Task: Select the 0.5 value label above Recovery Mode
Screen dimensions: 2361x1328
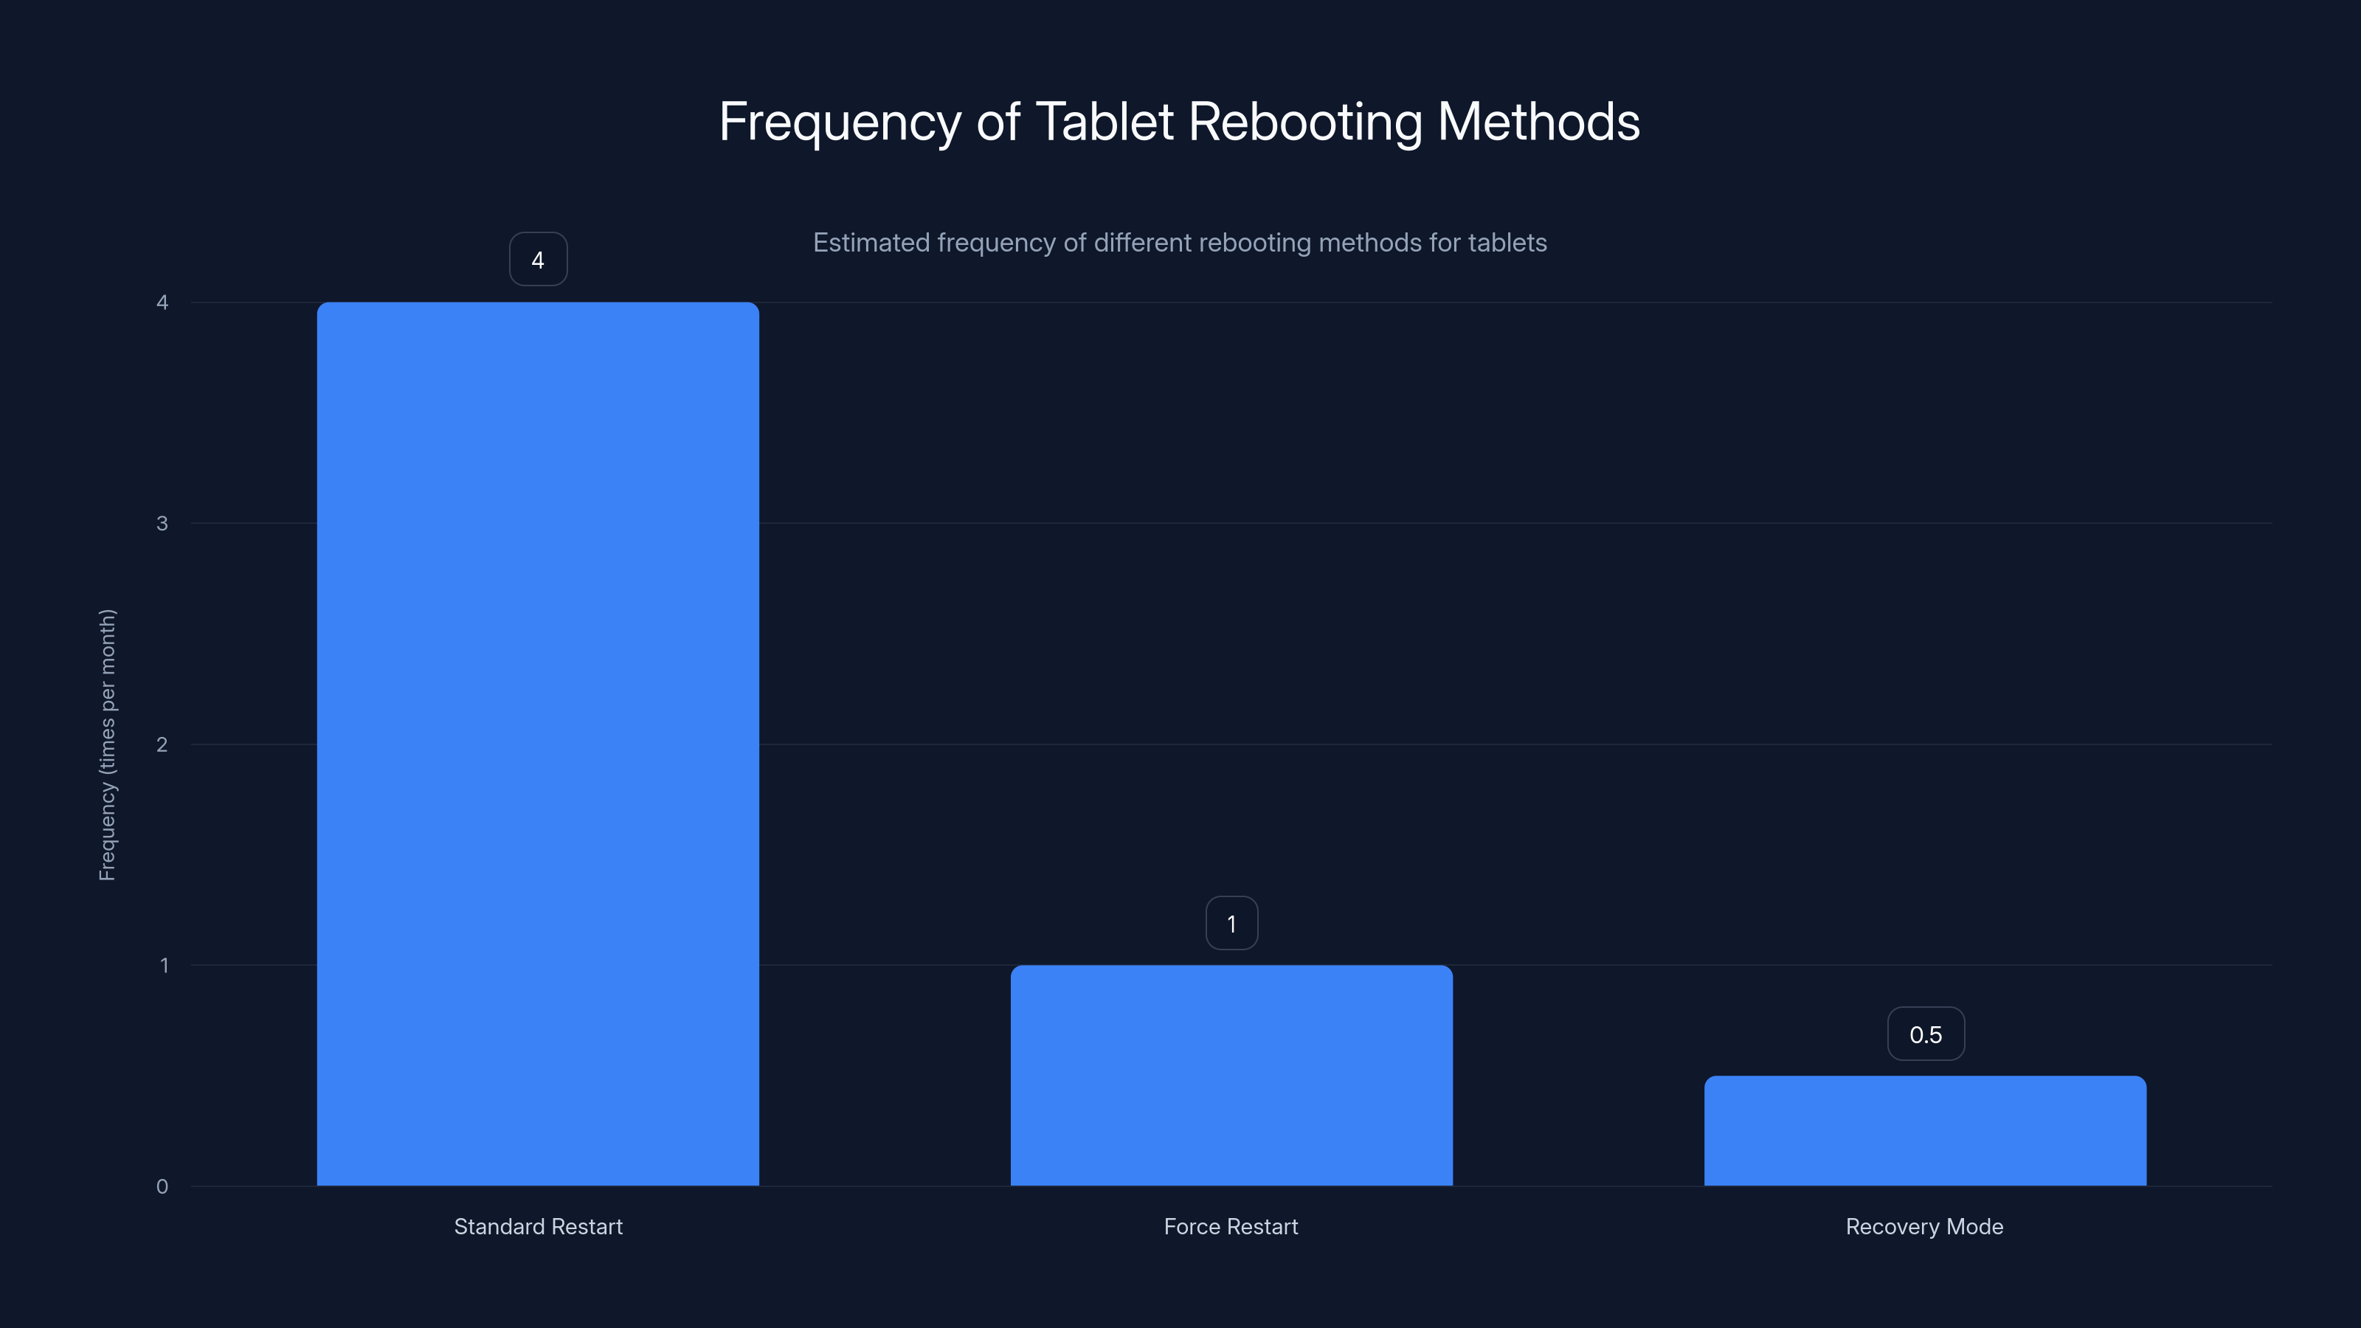Action: [1926, 1034]
